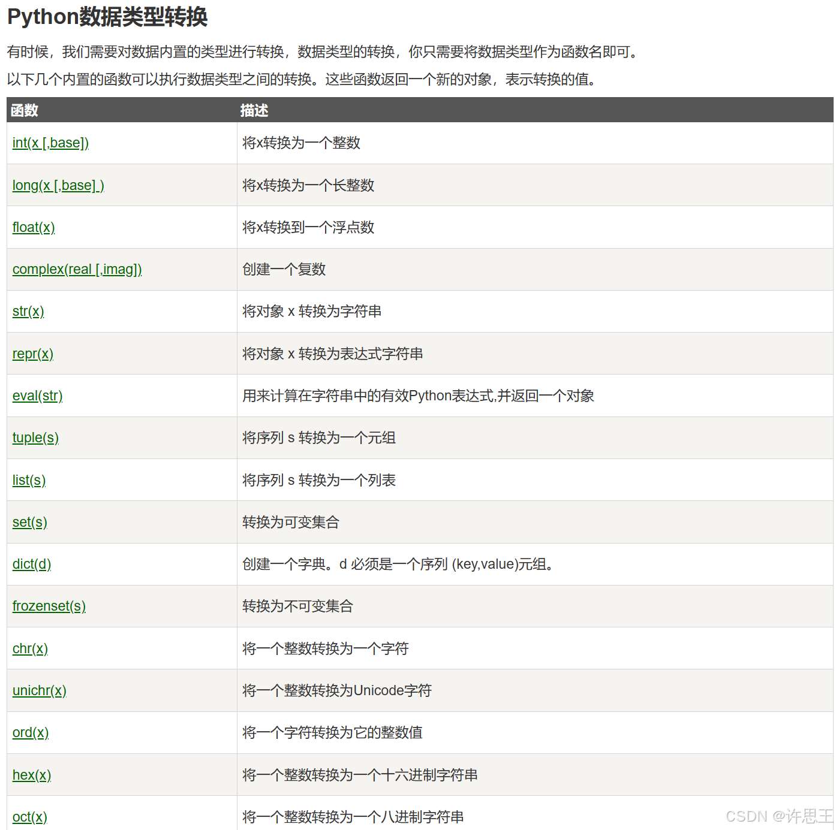Click the chr(x) function link
The image size is (836, 830).
pyautogui.click(x=30, y=648)
